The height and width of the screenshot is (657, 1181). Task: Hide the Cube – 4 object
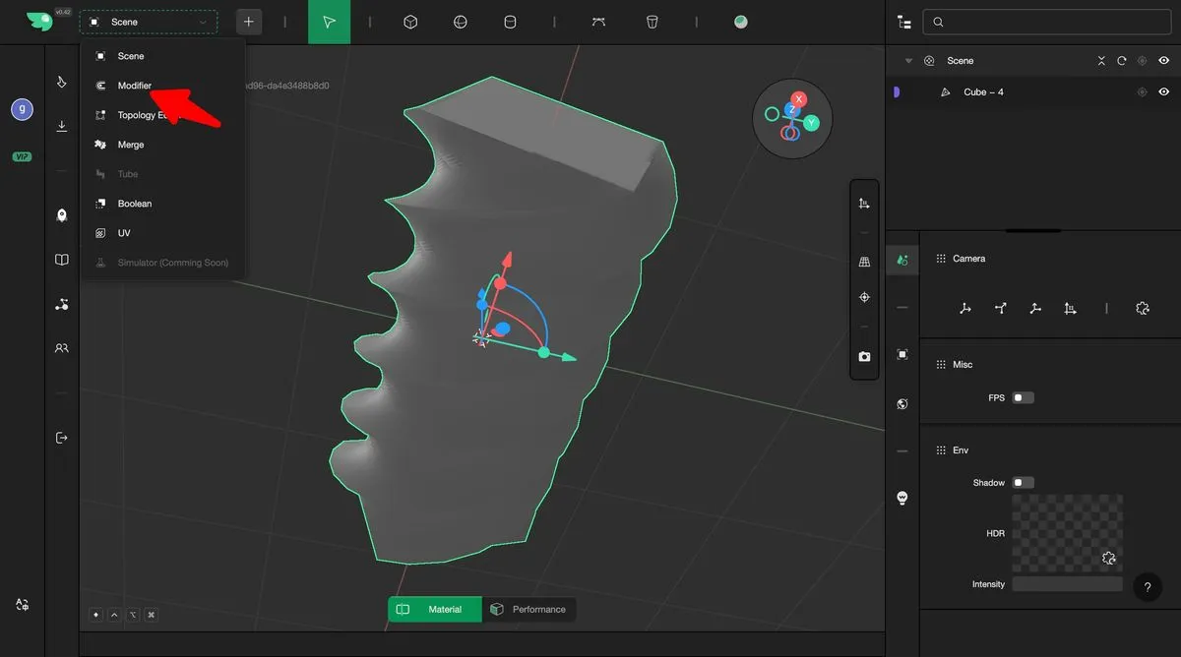pyautogui.click(x=1164, y=92)
